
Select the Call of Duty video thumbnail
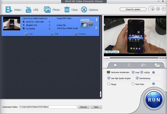click(x=12, y=23)
